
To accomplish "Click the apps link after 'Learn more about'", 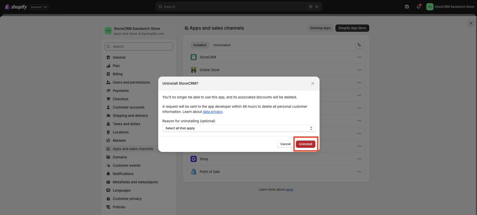I will pyautogui.click(x=289, y=190).
